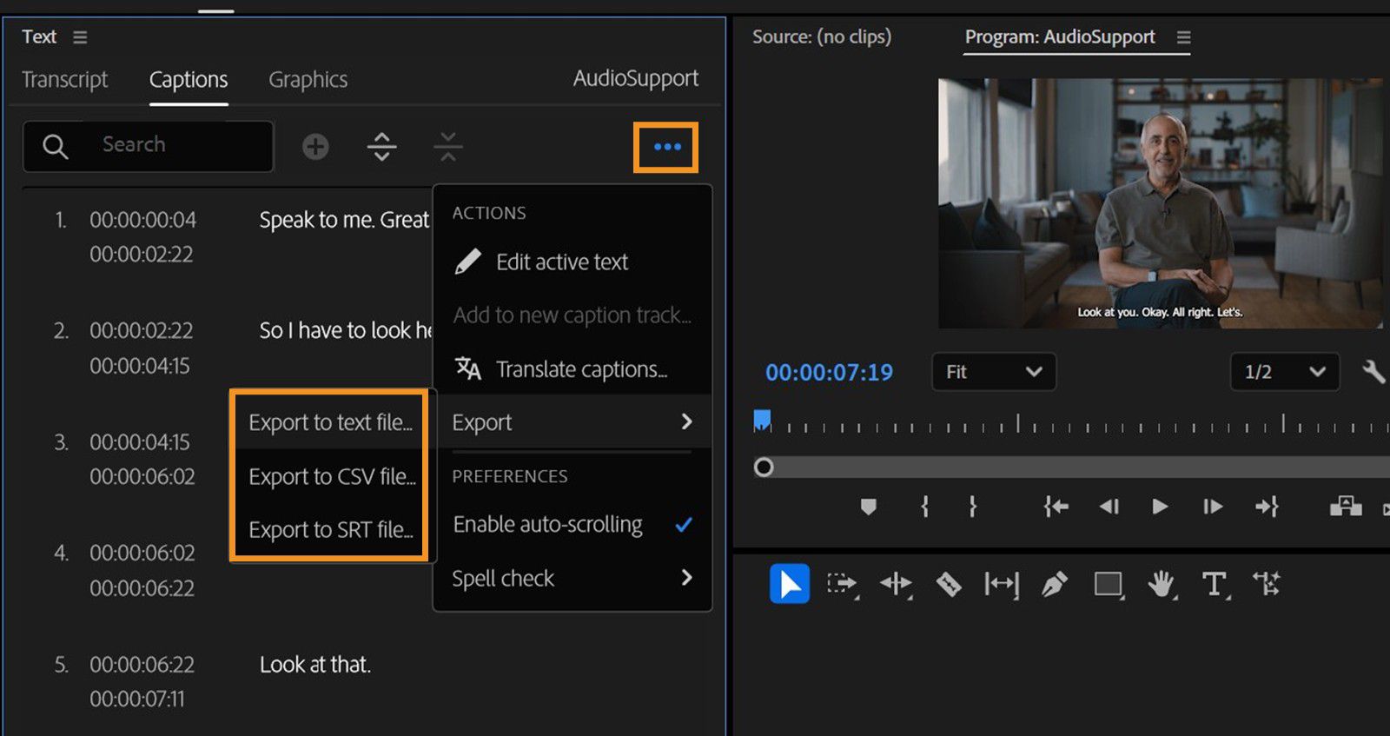Open the Fit zoom level dropdown
This screenshot has height=736, width=1390.
pyautogui.click(x=993, y=372)
